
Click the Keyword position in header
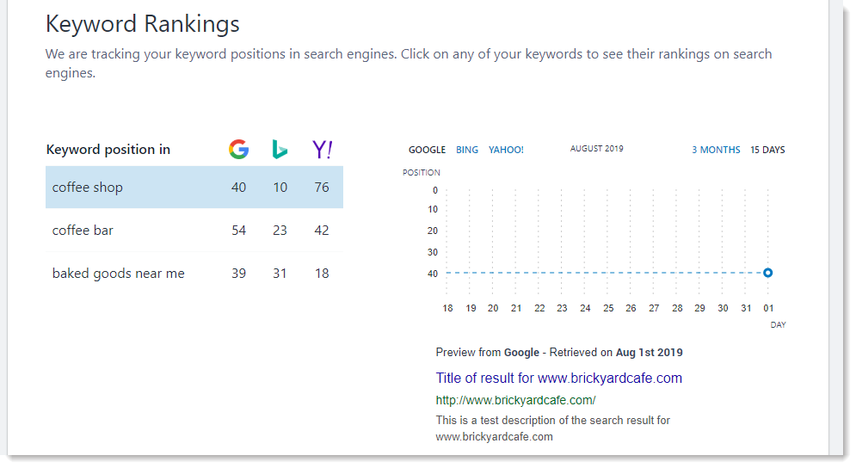click(108, 150)
